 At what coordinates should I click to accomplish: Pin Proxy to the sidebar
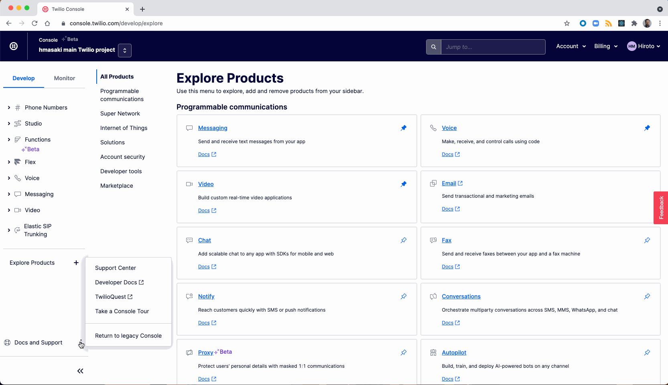(404, 353)
